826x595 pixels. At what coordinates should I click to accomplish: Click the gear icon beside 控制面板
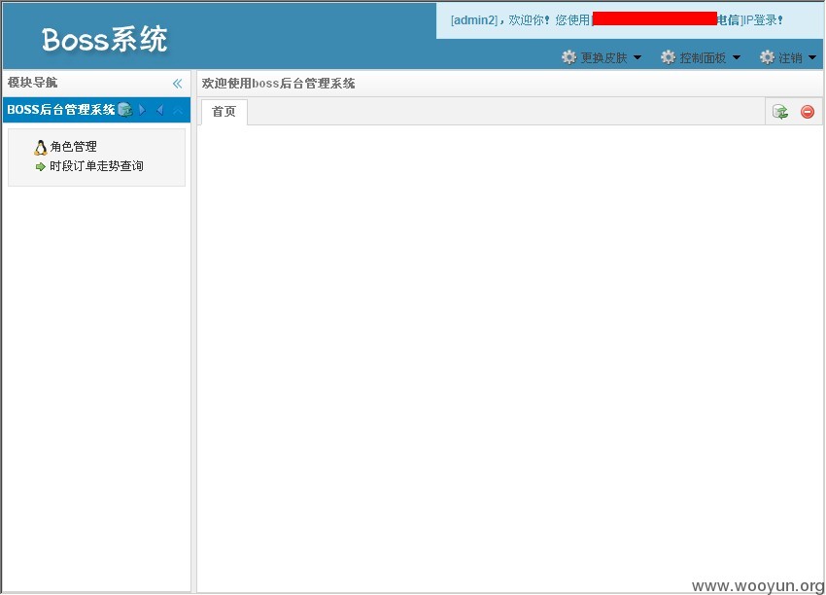click(x=668, y=57)
